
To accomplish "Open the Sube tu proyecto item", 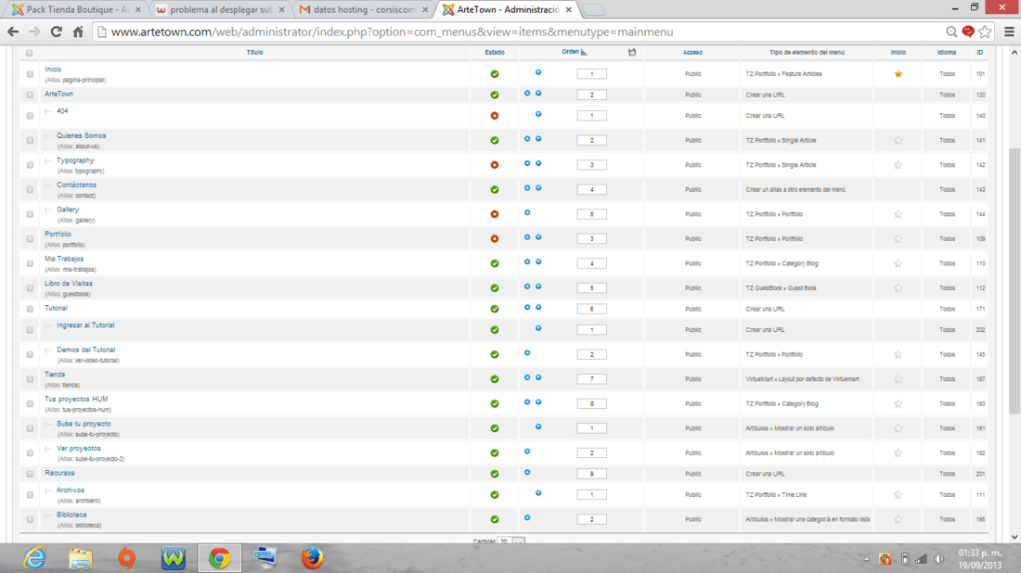I will (x=84, y=424).
